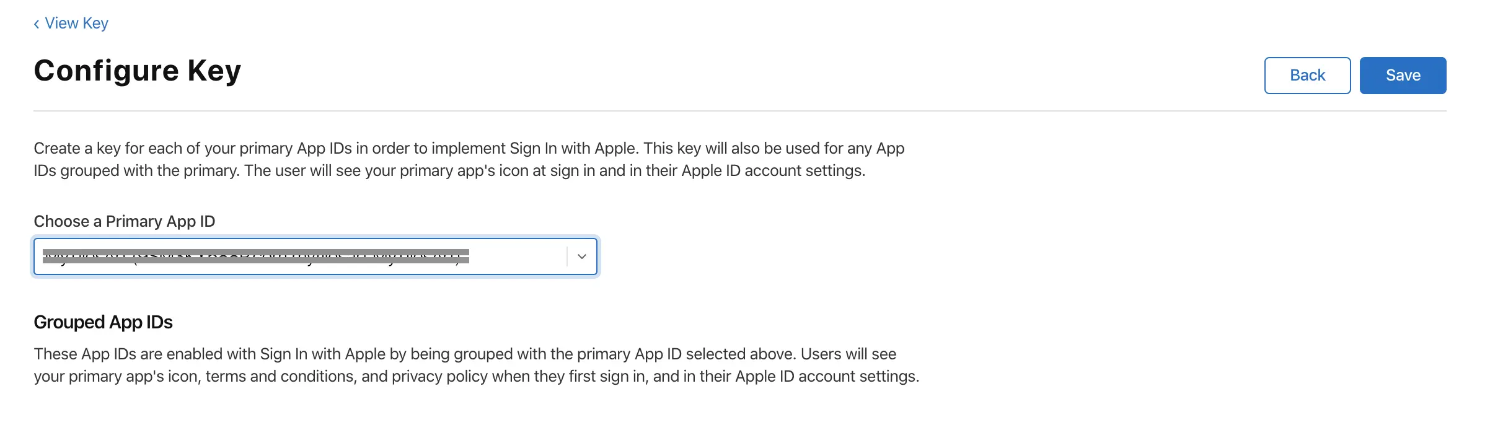Click the Sign In with Apple description paragraph

(x=469, y=159)
